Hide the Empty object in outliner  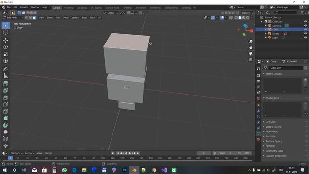coord(305,33)
